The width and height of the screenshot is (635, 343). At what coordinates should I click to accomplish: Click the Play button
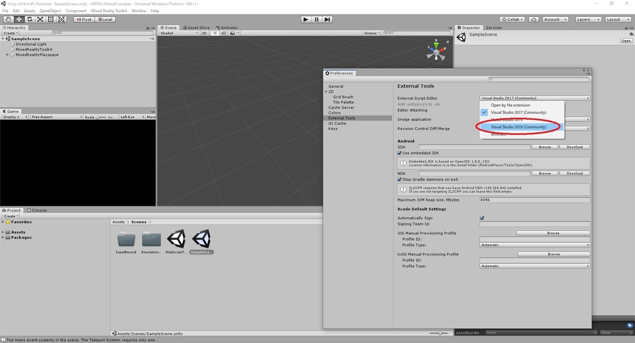click(x=306, y=20)
